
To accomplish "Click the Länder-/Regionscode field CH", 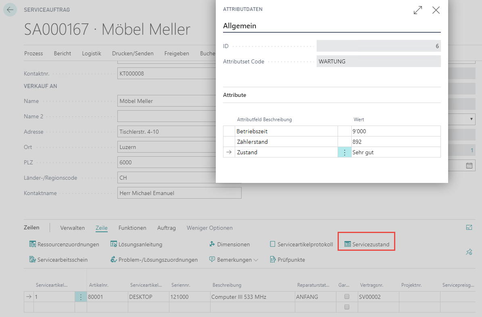I will click(x=167, y=178).
